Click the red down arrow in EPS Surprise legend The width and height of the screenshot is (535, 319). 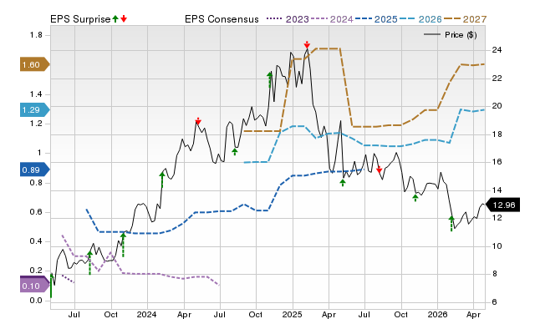124,19
